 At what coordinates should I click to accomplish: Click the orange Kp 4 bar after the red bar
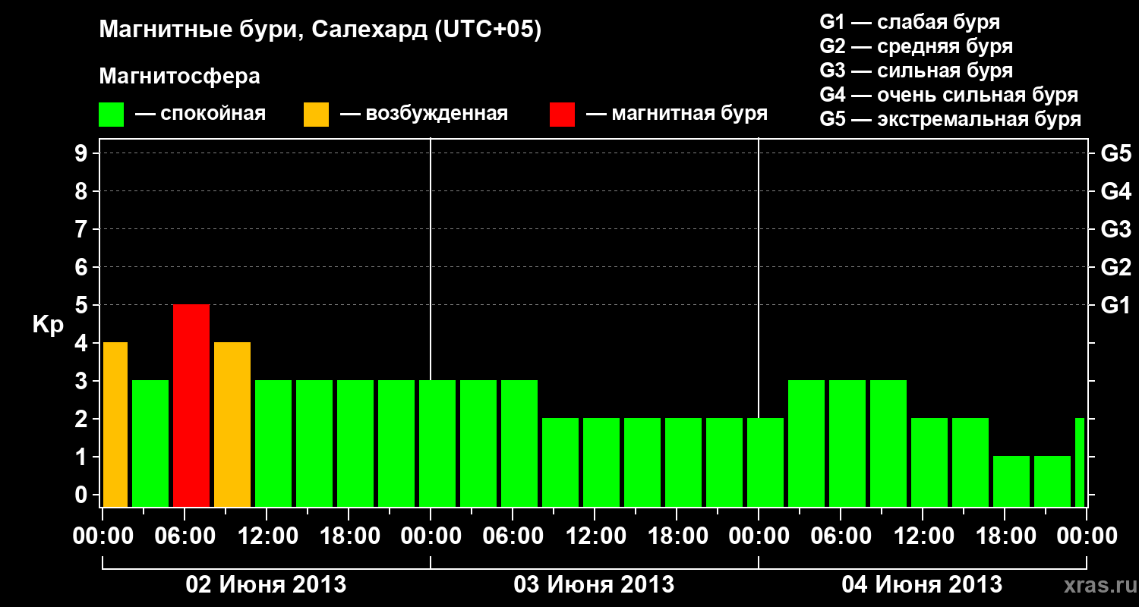click(x=232, y=424)
